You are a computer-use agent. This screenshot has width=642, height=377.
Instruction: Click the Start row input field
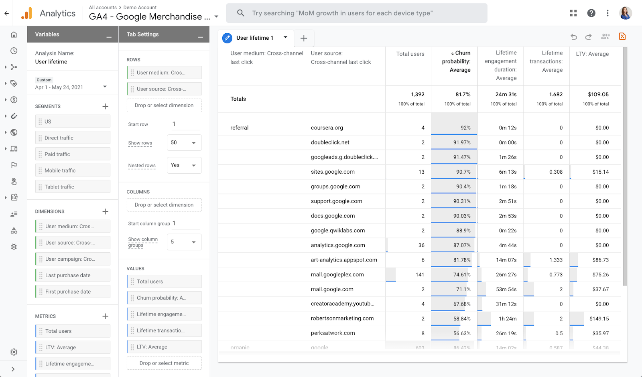coord(185,124)
